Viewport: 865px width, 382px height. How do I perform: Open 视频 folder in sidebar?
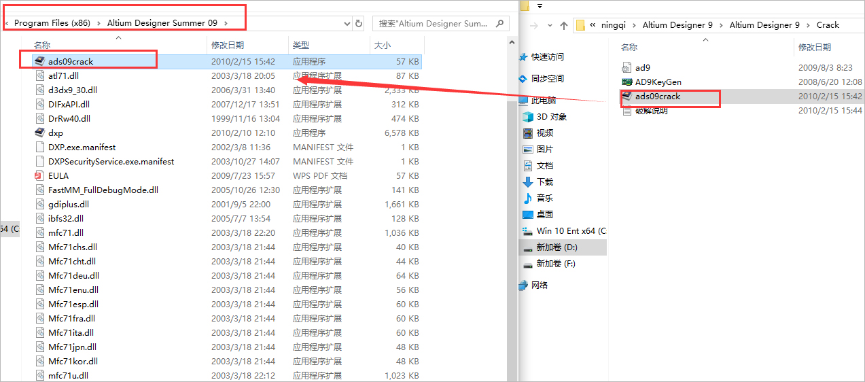[545, 133]
